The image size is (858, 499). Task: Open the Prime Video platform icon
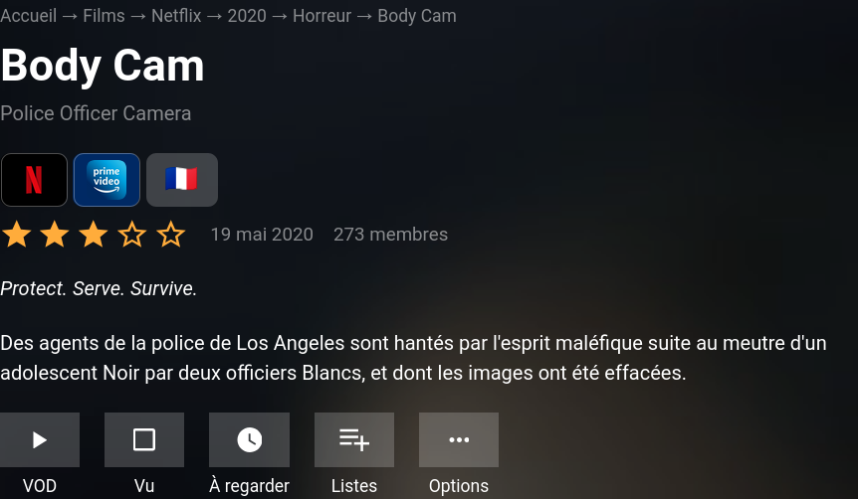point(107,180)
